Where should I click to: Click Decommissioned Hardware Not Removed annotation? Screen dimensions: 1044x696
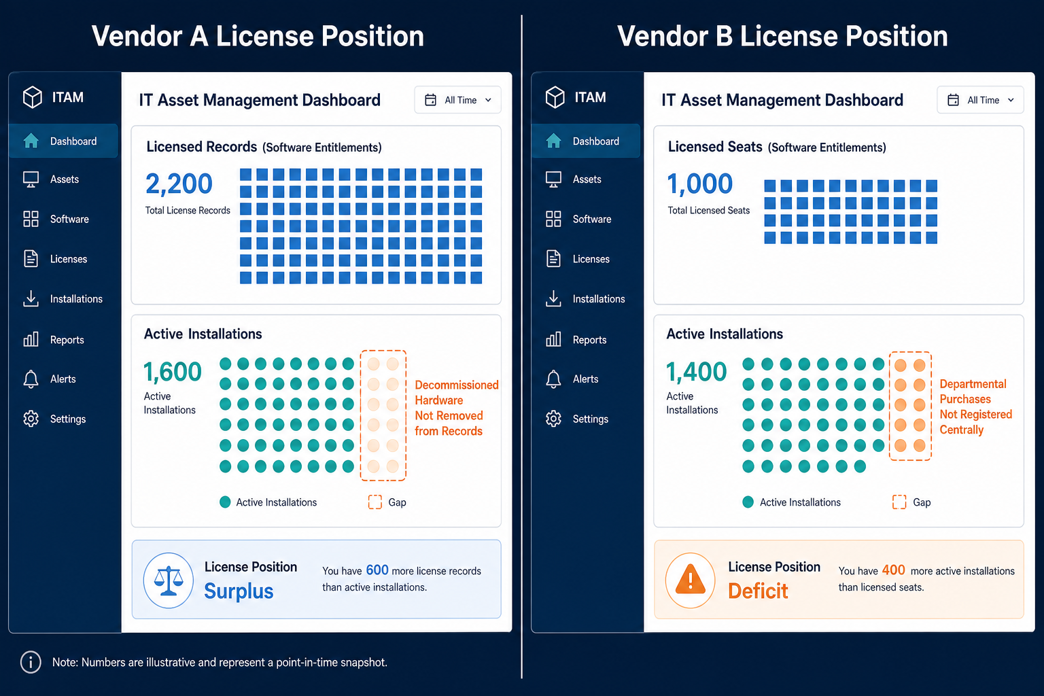tap(457, 408)
